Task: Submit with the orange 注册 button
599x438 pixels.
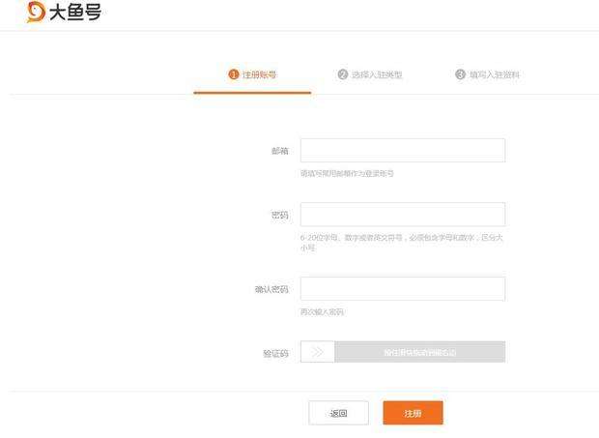Action: click(x=413, y=413)
